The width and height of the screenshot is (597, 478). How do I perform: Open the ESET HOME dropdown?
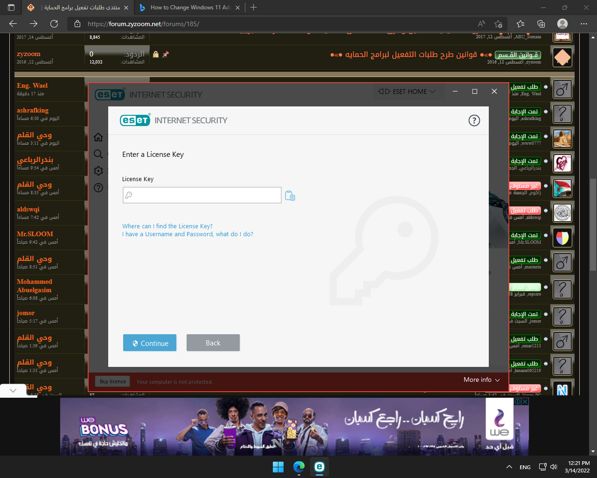click(x=407, y=91)
